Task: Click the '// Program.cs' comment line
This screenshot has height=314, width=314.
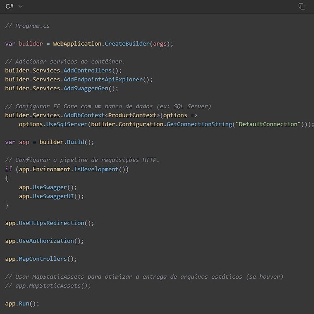Action: coord(27,26)
